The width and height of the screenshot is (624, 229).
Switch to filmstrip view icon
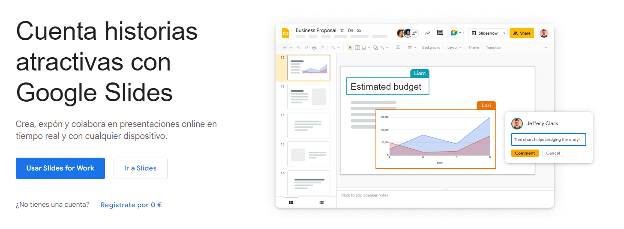[291, 203]
